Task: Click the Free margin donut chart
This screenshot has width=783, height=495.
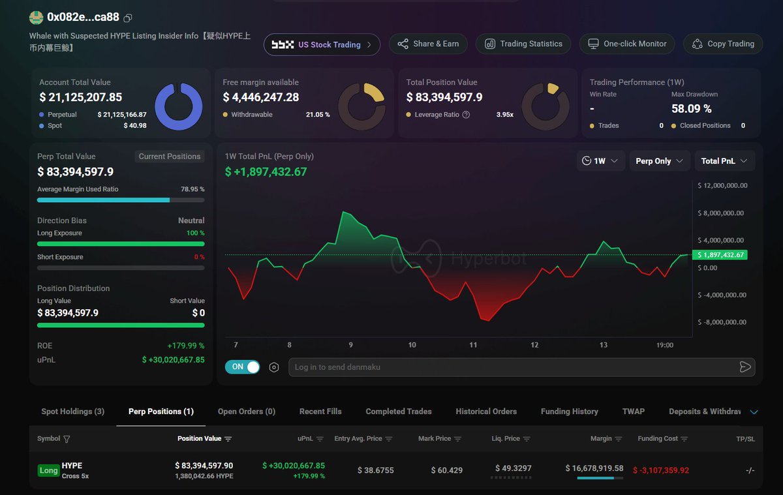Action: point(362,107)
